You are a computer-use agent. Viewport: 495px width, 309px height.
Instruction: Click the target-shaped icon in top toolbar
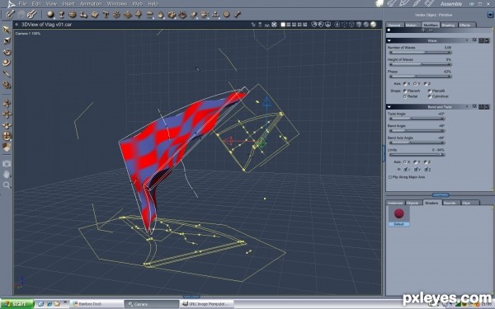227,15
